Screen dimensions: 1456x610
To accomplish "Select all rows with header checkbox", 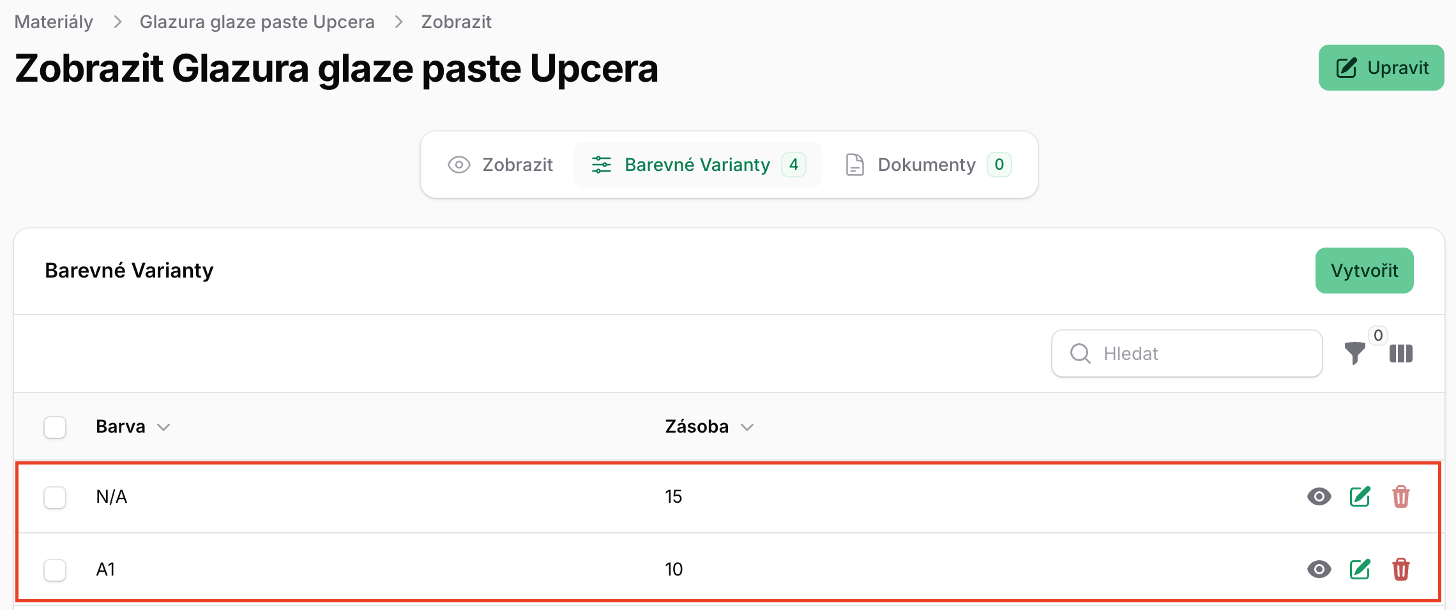I will 55,427.
